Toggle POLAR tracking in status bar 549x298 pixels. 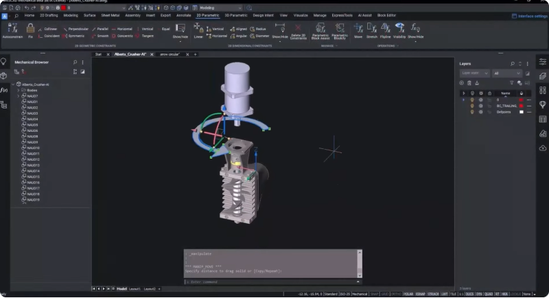click(x=408, y=294)
